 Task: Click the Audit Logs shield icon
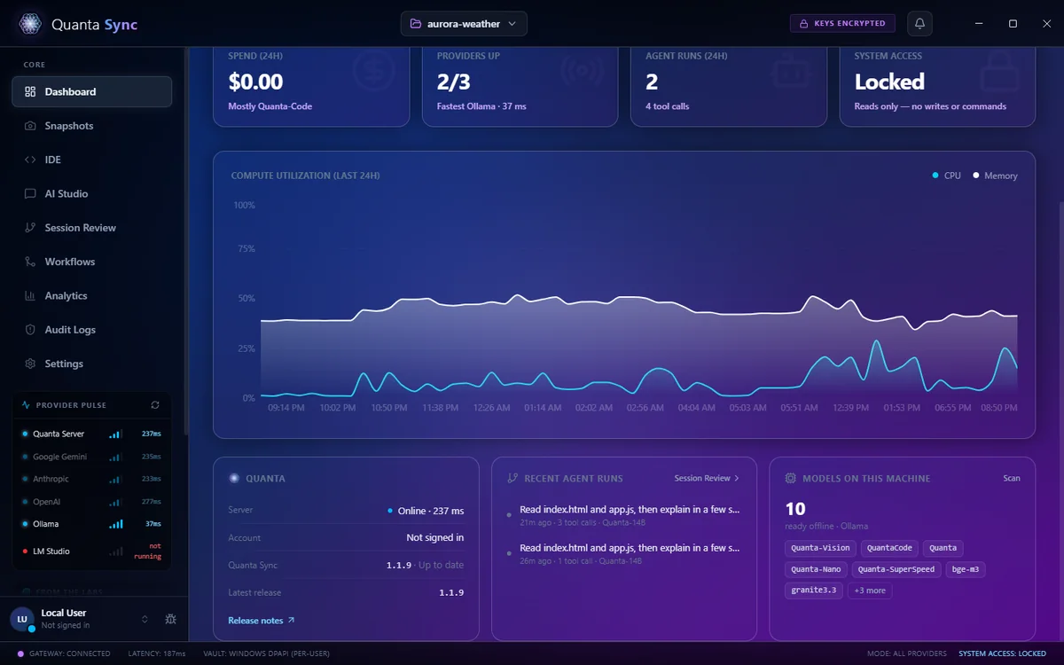point(30,330)
